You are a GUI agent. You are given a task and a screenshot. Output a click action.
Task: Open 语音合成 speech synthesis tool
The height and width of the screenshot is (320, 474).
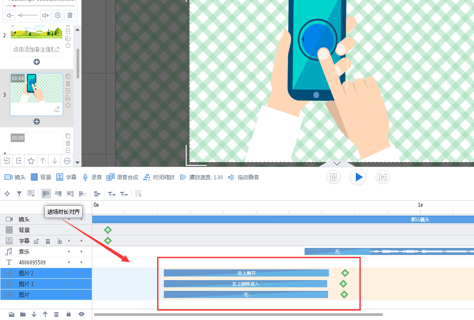[x=122, y=177]
